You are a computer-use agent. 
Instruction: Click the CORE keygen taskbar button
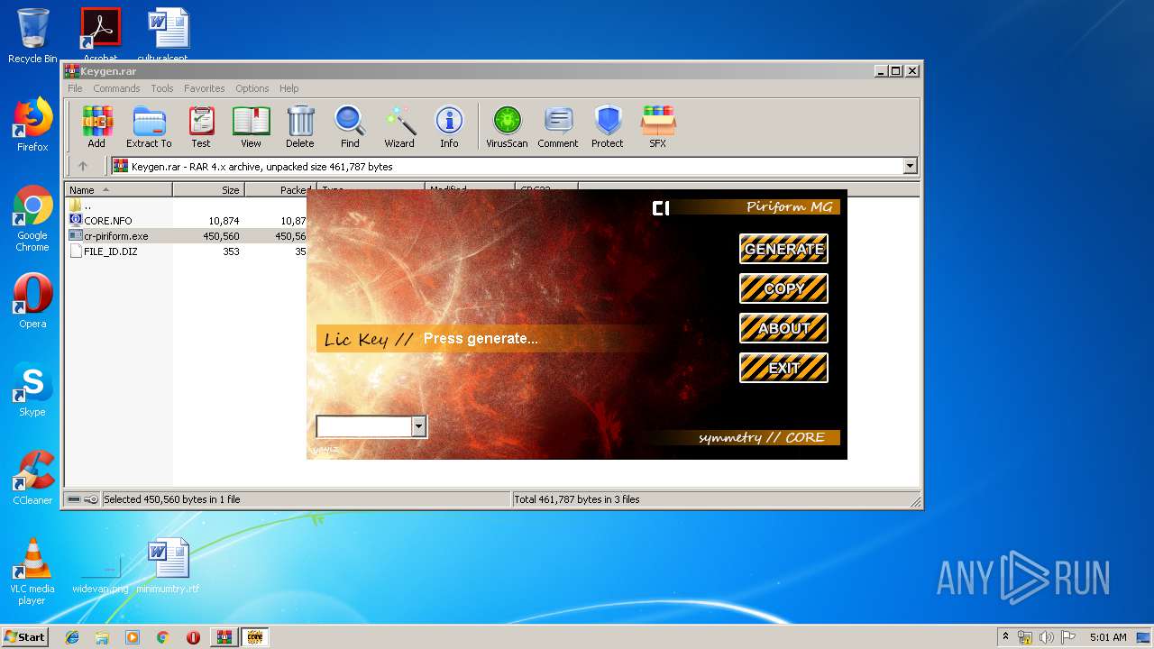point(255,637)
